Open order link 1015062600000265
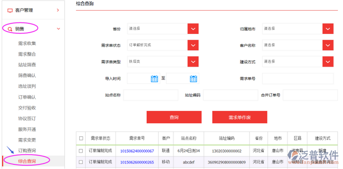Image resolution: width=343 pixels, height=169 pixels. click(137, 162)
